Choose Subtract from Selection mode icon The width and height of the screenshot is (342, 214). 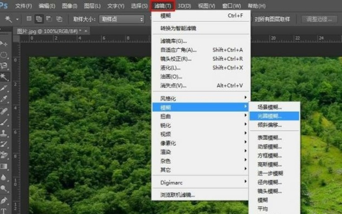(49, 19)
